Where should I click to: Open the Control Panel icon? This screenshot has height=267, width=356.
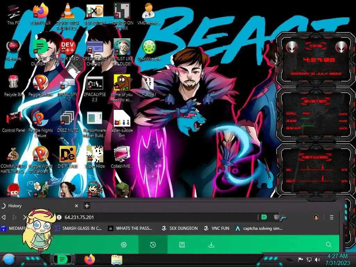[x=14, y=122]
